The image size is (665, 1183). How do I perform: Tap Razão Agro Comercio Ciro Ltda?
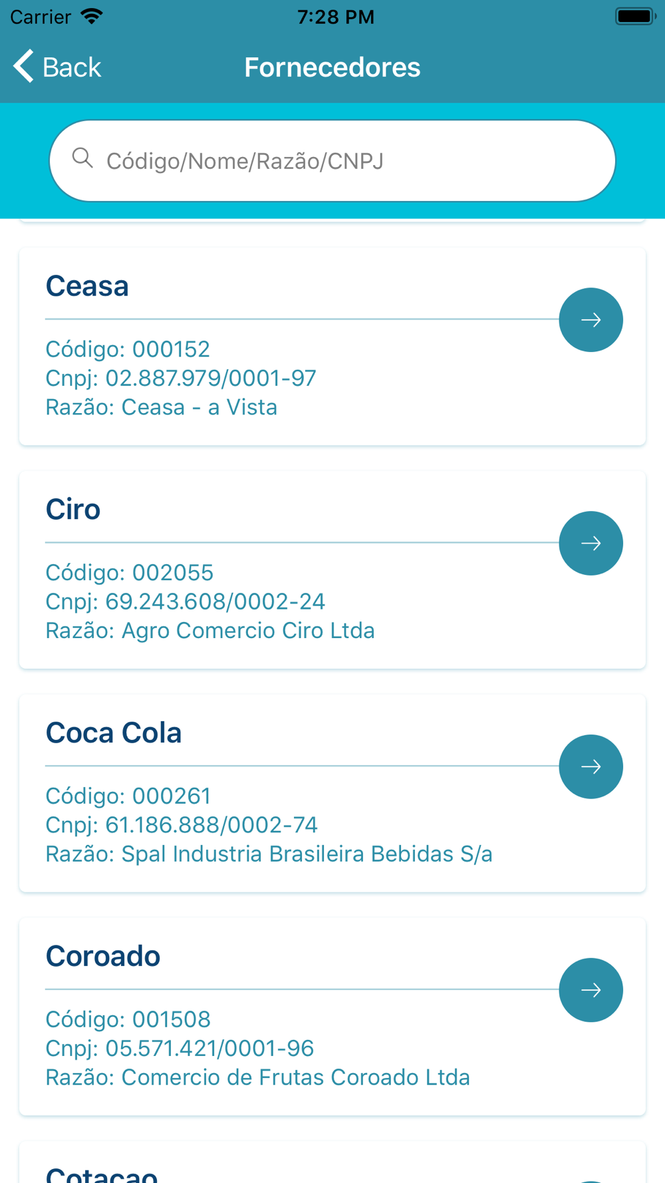pyautogui.click(x=210, y=630)
